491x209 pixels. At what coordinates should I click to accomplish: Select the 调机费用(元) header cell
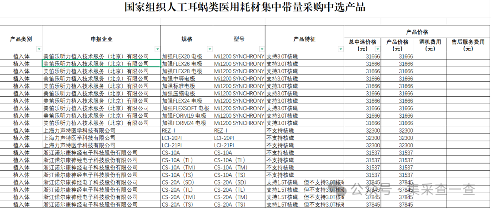tap(430, 45)
